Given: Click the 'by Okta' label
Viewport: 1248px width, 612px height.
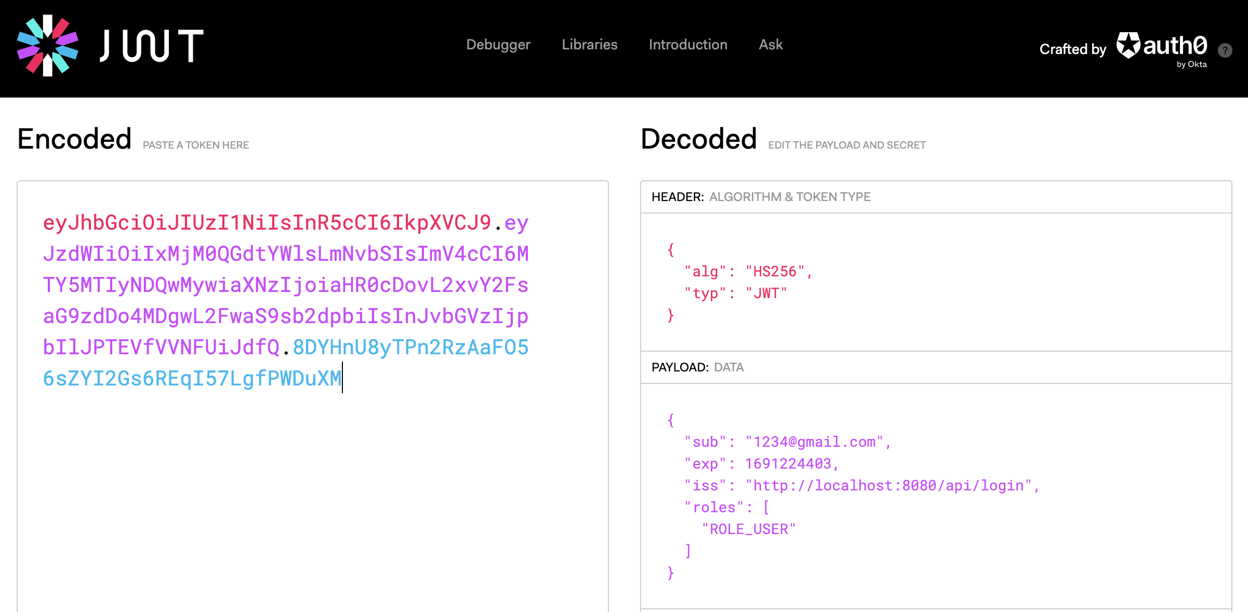Looking at the screenshot, I should coord(1191,64).
